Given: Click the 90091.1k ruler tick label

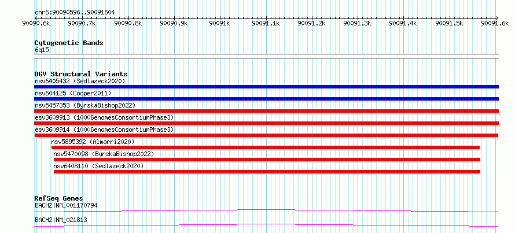Looking at the screenshot, I should point(266,23).
